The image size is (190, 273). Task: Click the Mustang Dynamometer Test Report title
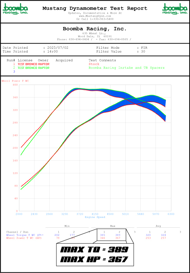(x=95, y=8)
